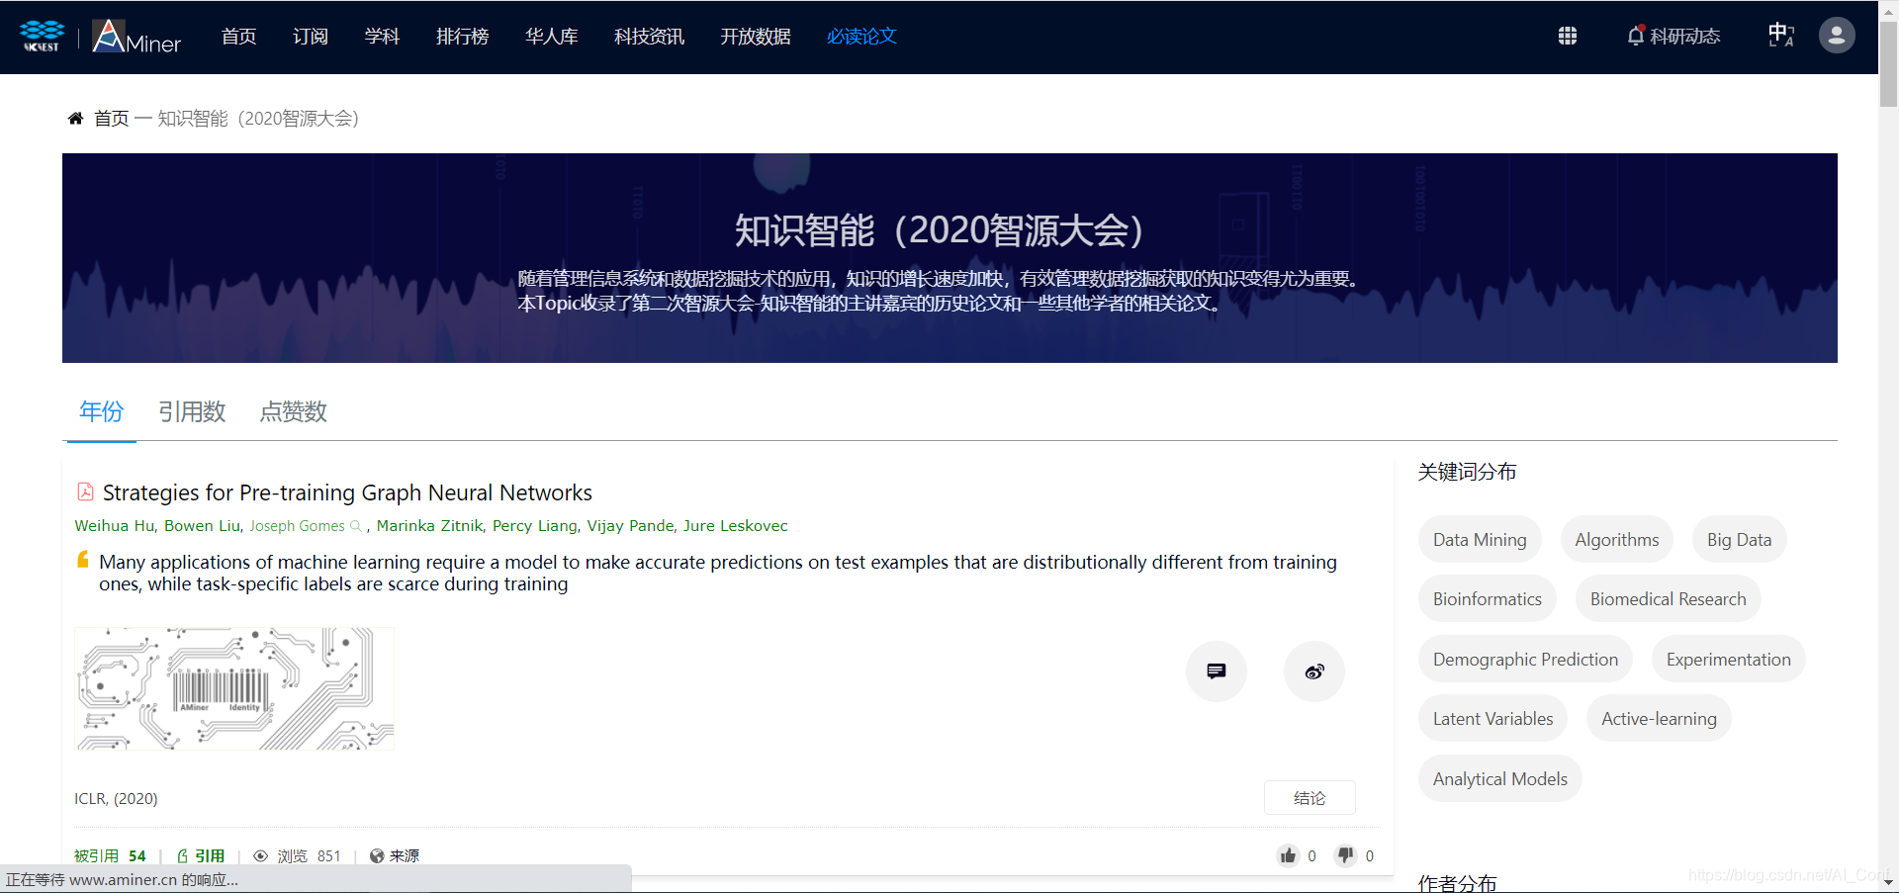
Task: Open the comment icon on the paper card
Action: tap(1216, 670)
